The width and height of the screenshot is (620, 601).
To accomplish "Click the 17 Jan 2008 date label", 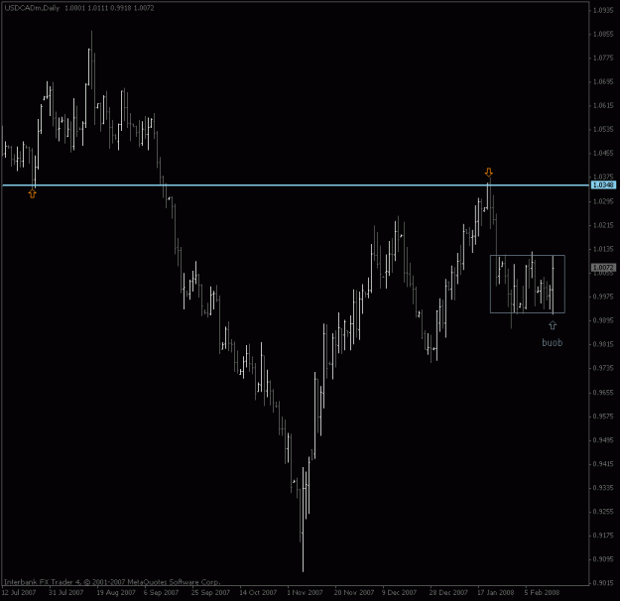I will coord(496,592).
